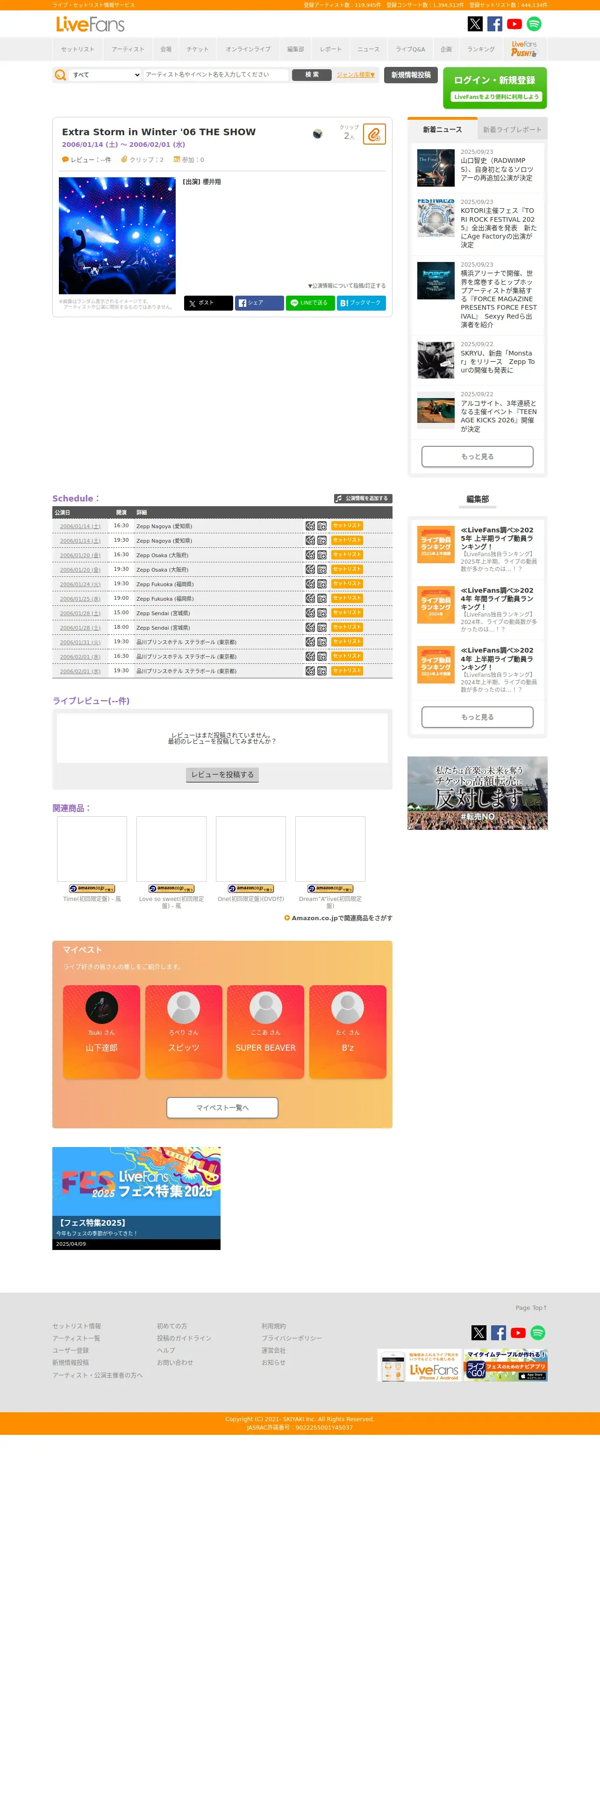Share with the X ポスト button

coord(208,303)
